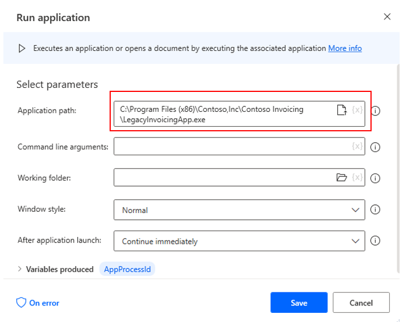Save the Run application action

pos(299,303)
